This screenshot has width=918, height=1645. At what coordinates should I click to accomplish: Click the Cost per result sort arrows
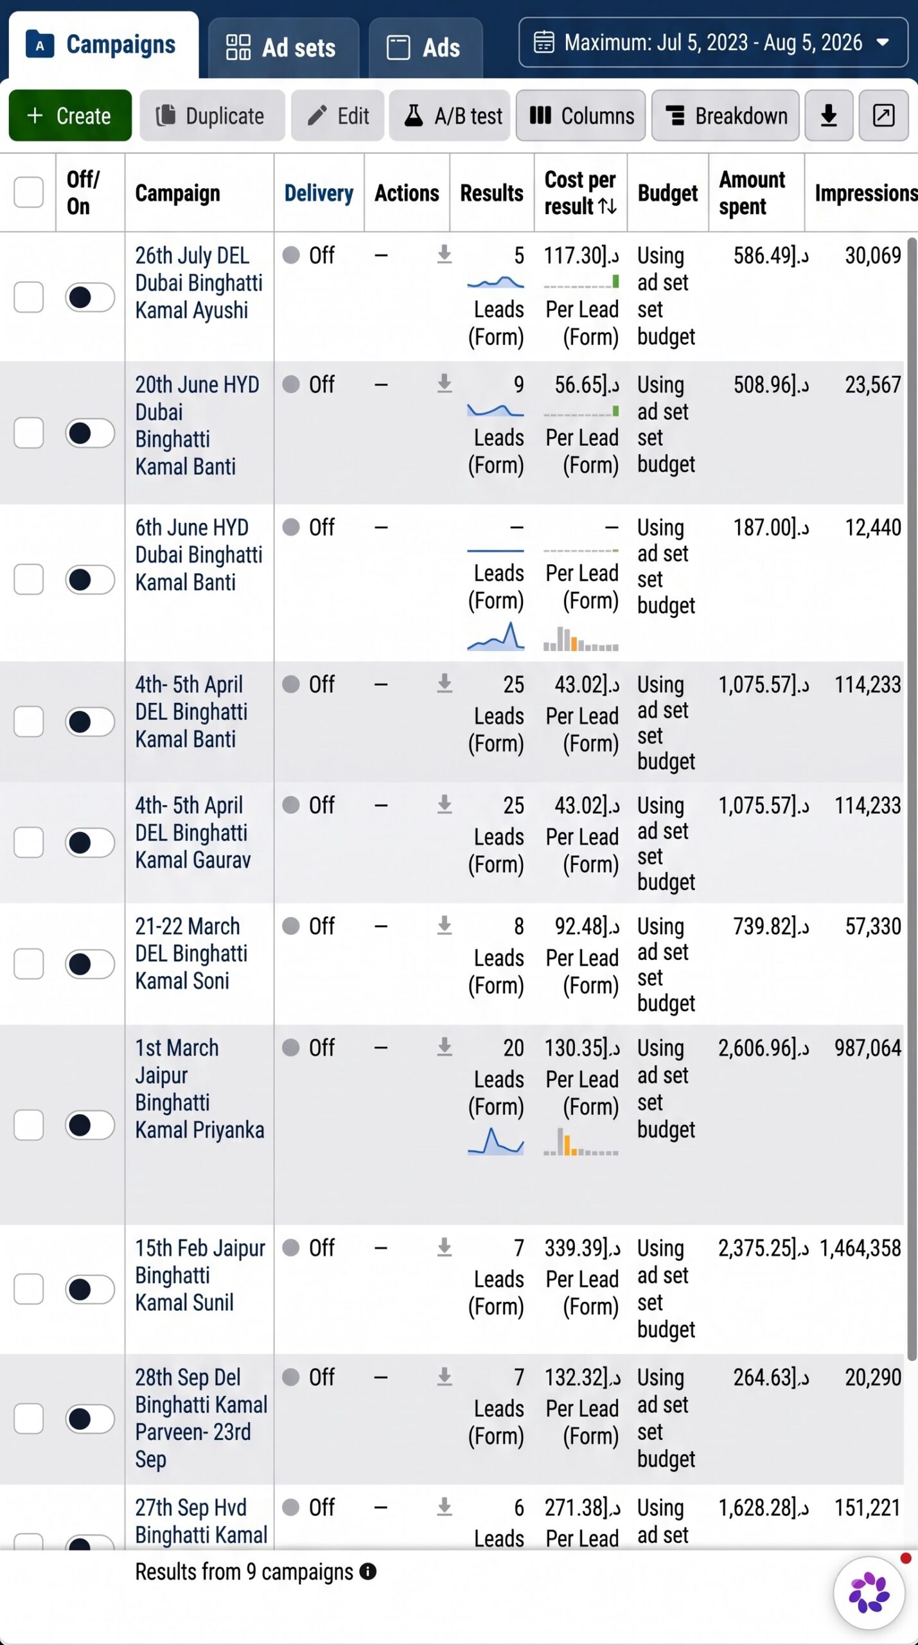click(607, 206)
